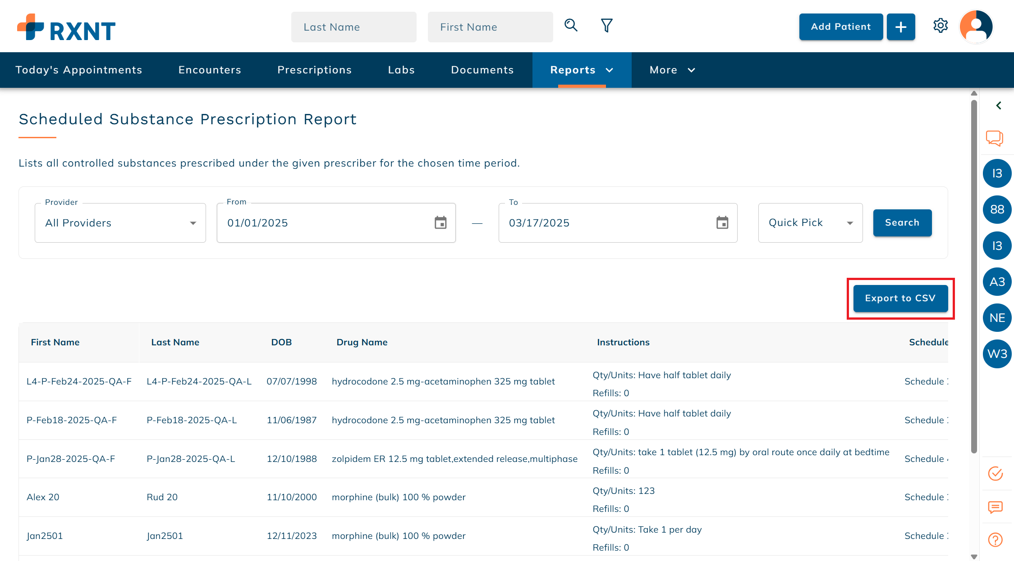1014x561 pixels.
Task: Sort by DOB column header
Action: (281, 342)
